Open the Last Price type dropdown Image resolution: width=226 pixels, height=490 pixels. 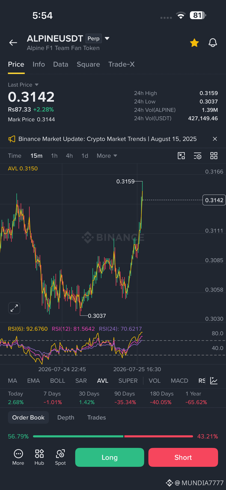37,85
